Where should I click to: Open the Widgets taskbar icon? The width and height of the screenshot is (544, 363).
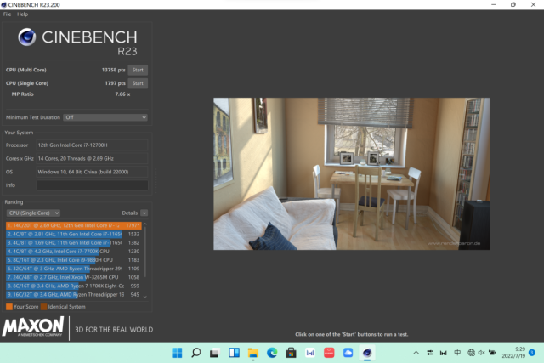(x=235, y=353)
